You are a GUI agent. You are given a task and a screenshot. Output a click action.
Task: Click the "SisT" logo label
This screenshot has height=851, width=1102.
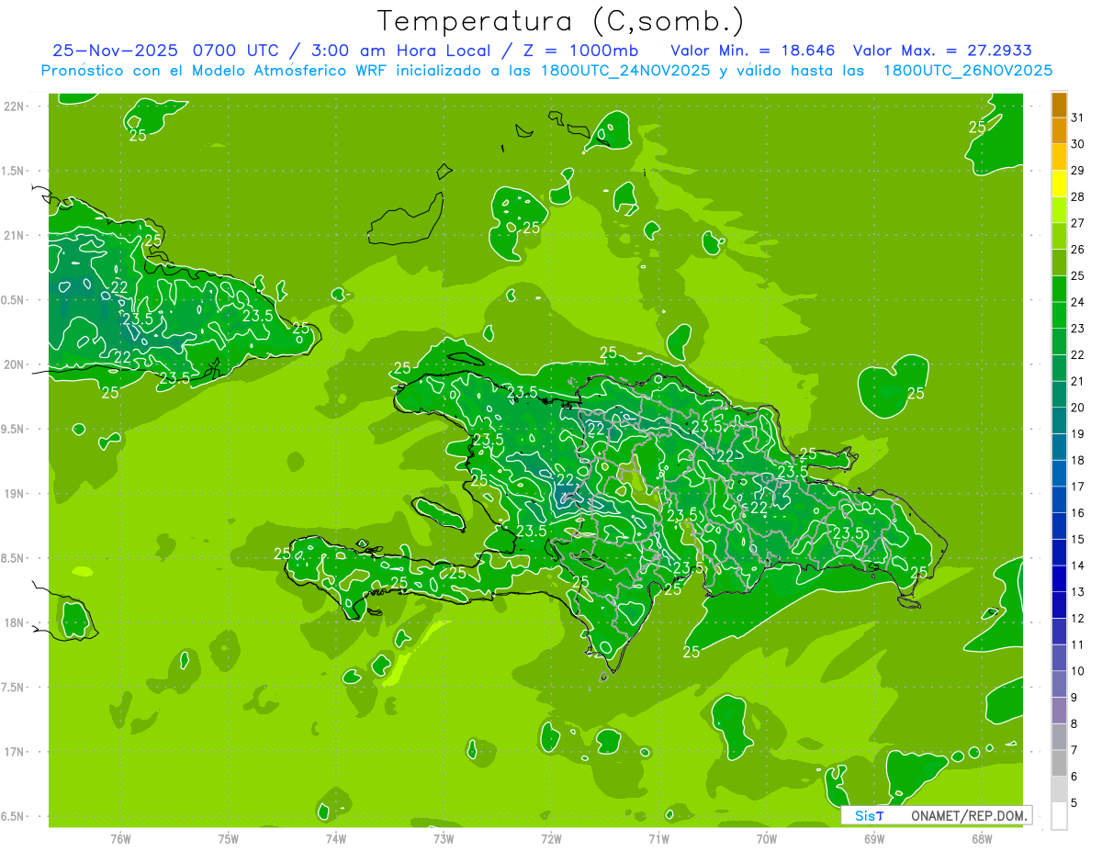point(869,815)
